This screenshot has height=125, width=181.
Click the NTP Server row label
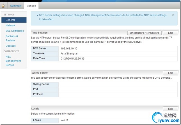pos(40,48)
